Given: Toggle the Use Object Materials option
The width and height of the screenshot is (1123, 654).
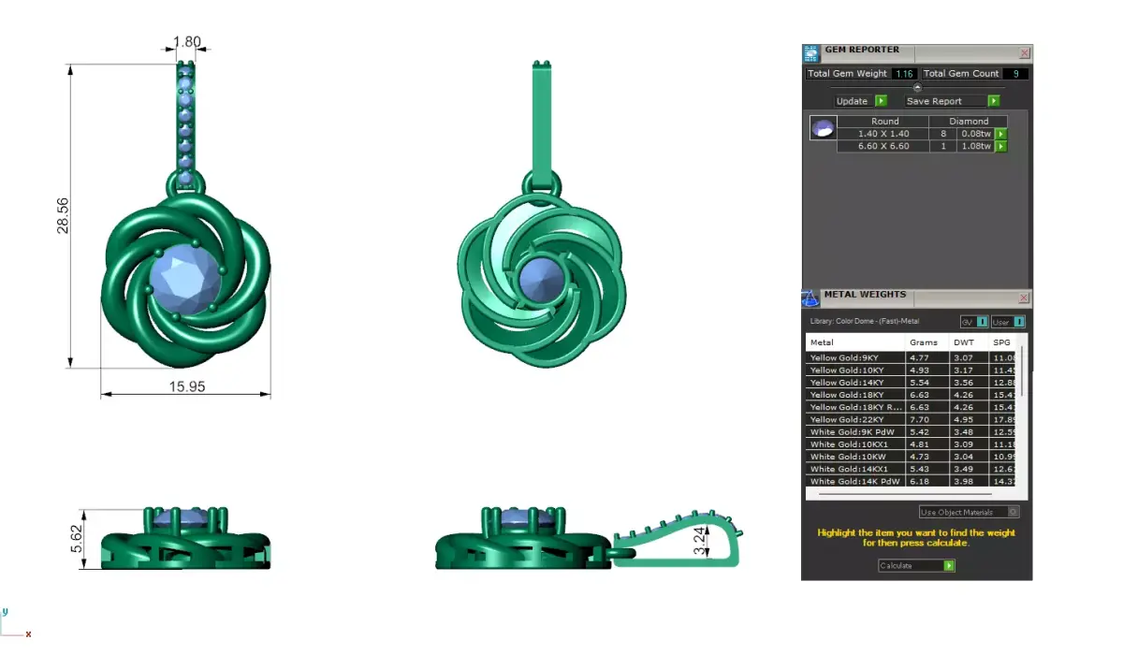Looking at the screenshot, I should point(970,512).
